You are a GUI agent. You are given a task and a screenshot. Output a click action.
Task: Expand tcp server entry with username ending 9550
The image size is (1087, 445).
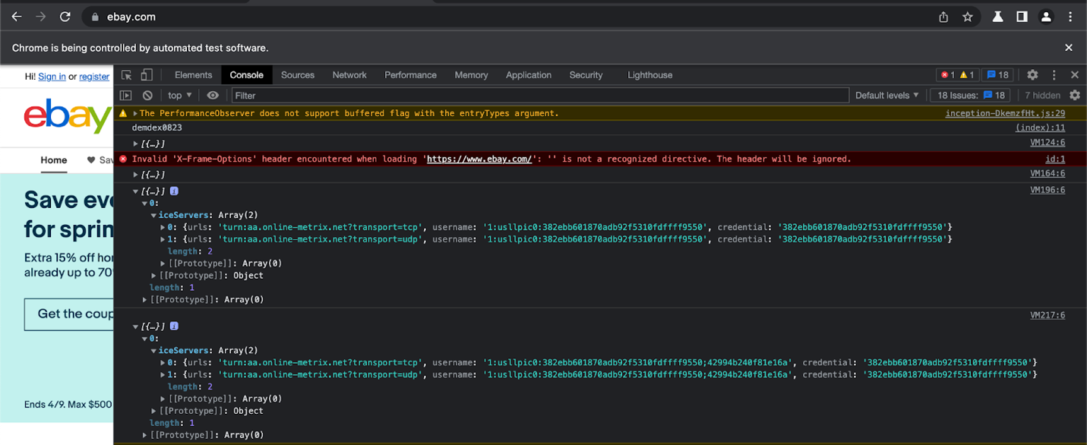163,228
